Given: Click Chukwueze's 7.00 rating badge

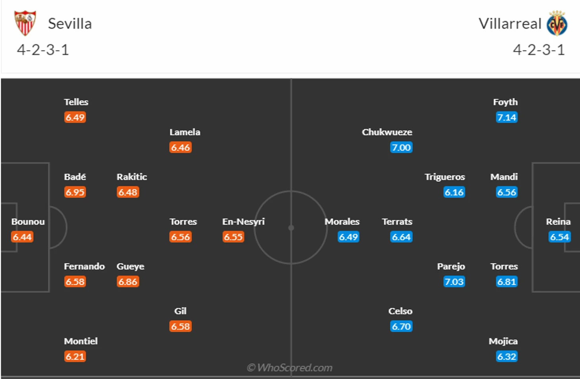Looking at the screenshot, I should [401, 148].
